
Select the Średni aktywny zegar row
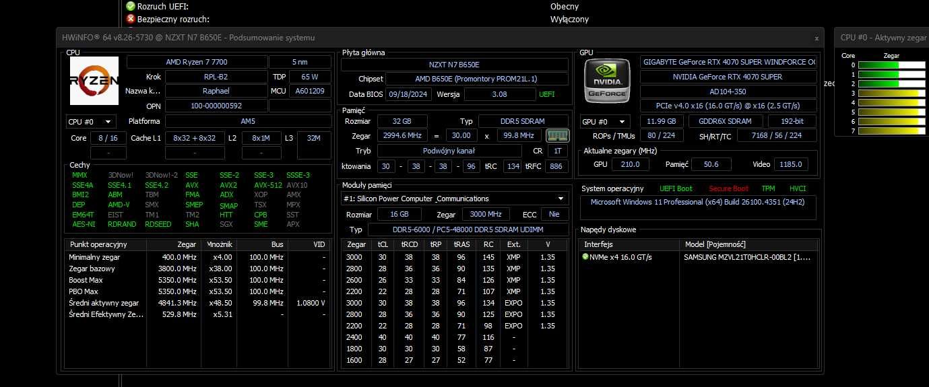(197, 303)
